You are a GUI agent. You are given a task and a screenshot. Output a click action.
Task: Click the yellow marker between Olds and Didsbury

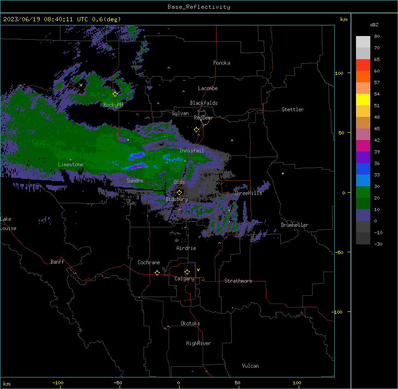(180, 192)
